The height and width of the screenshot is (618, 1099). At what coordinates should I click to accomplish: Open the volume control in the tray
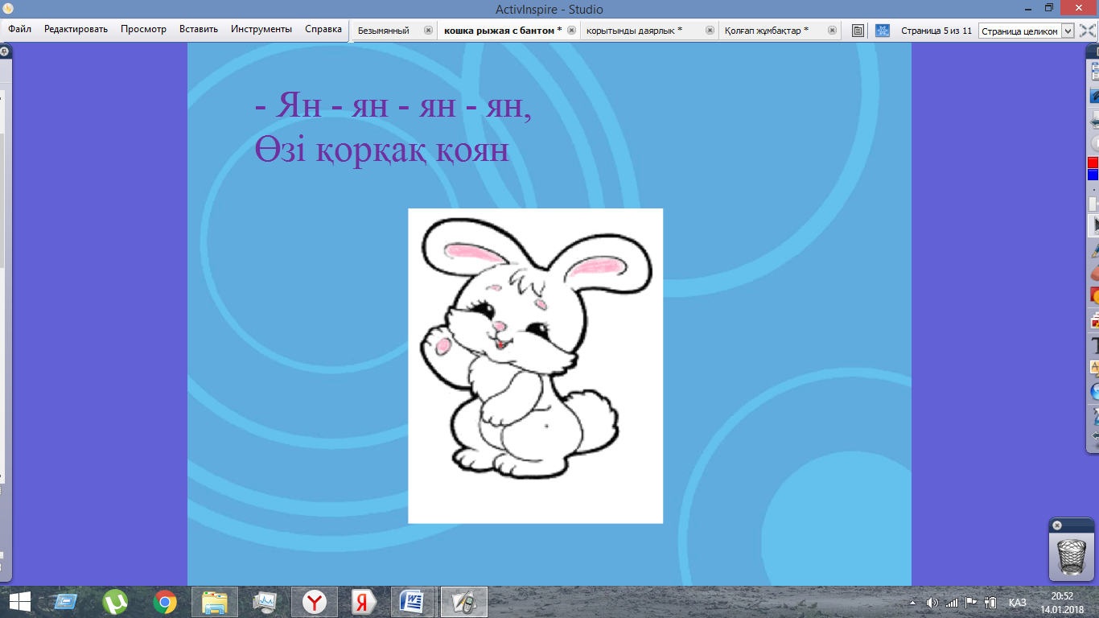(932, 603)
